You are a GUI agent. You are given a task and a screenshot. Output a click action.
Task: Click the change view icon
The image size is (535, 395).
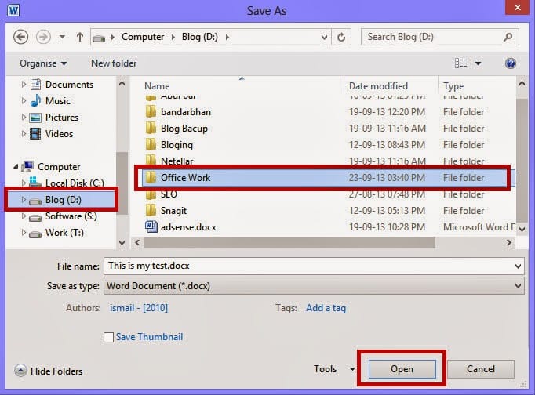click(x=460, y=63)
